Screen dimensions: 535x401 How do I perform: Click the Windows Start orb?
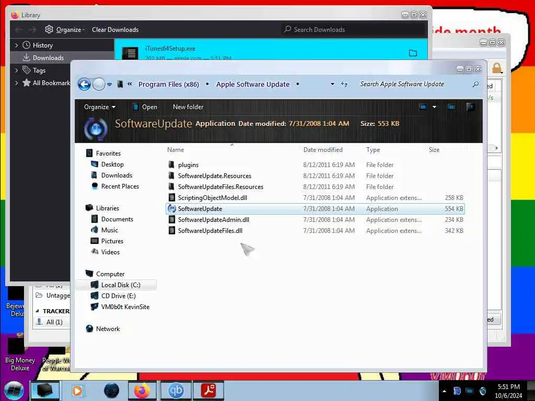14,391
